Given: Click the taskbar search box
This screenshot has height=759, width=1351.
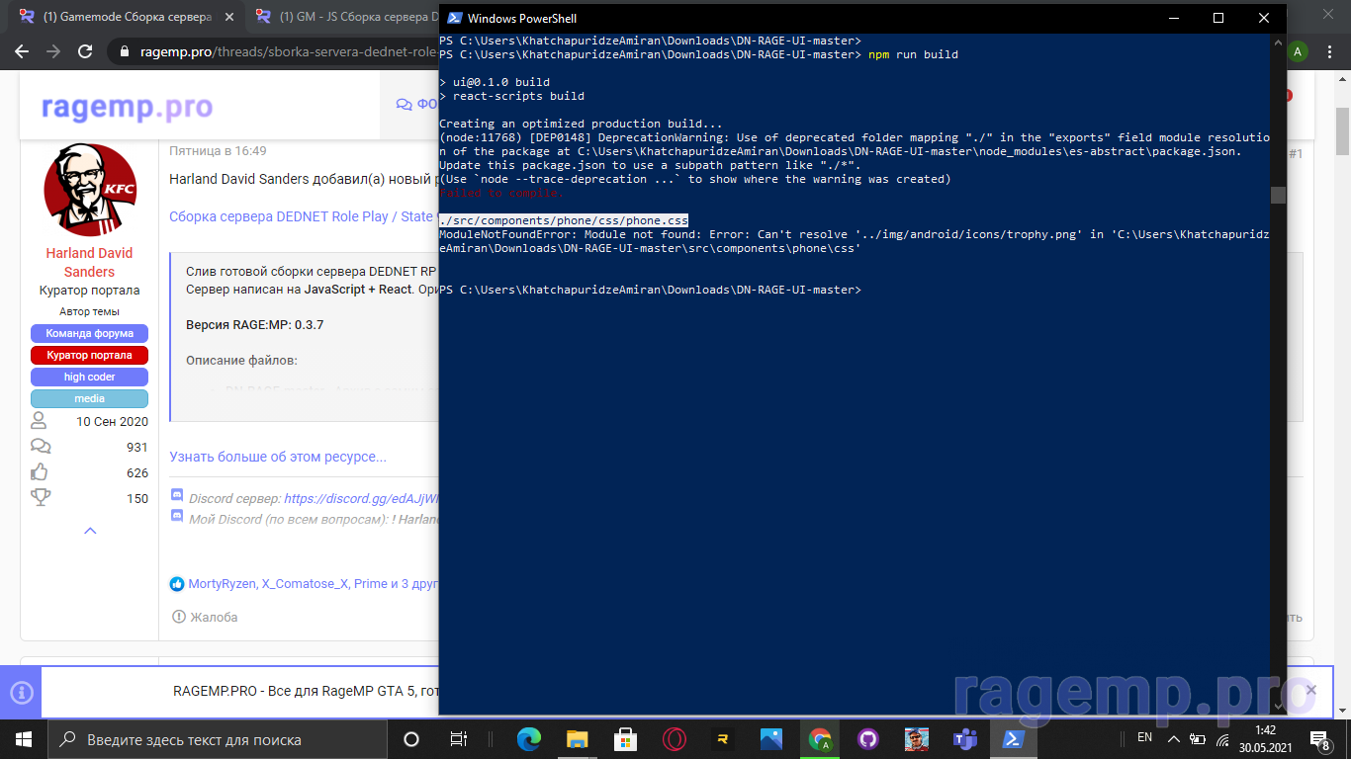Looking at the screenshot, I should pyautogui.click(x=218, y=739).
